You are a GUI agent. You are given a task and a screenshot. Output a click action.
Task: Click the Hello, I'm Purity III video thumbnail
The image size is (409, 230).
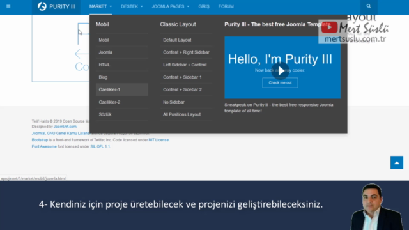point(282,68)
